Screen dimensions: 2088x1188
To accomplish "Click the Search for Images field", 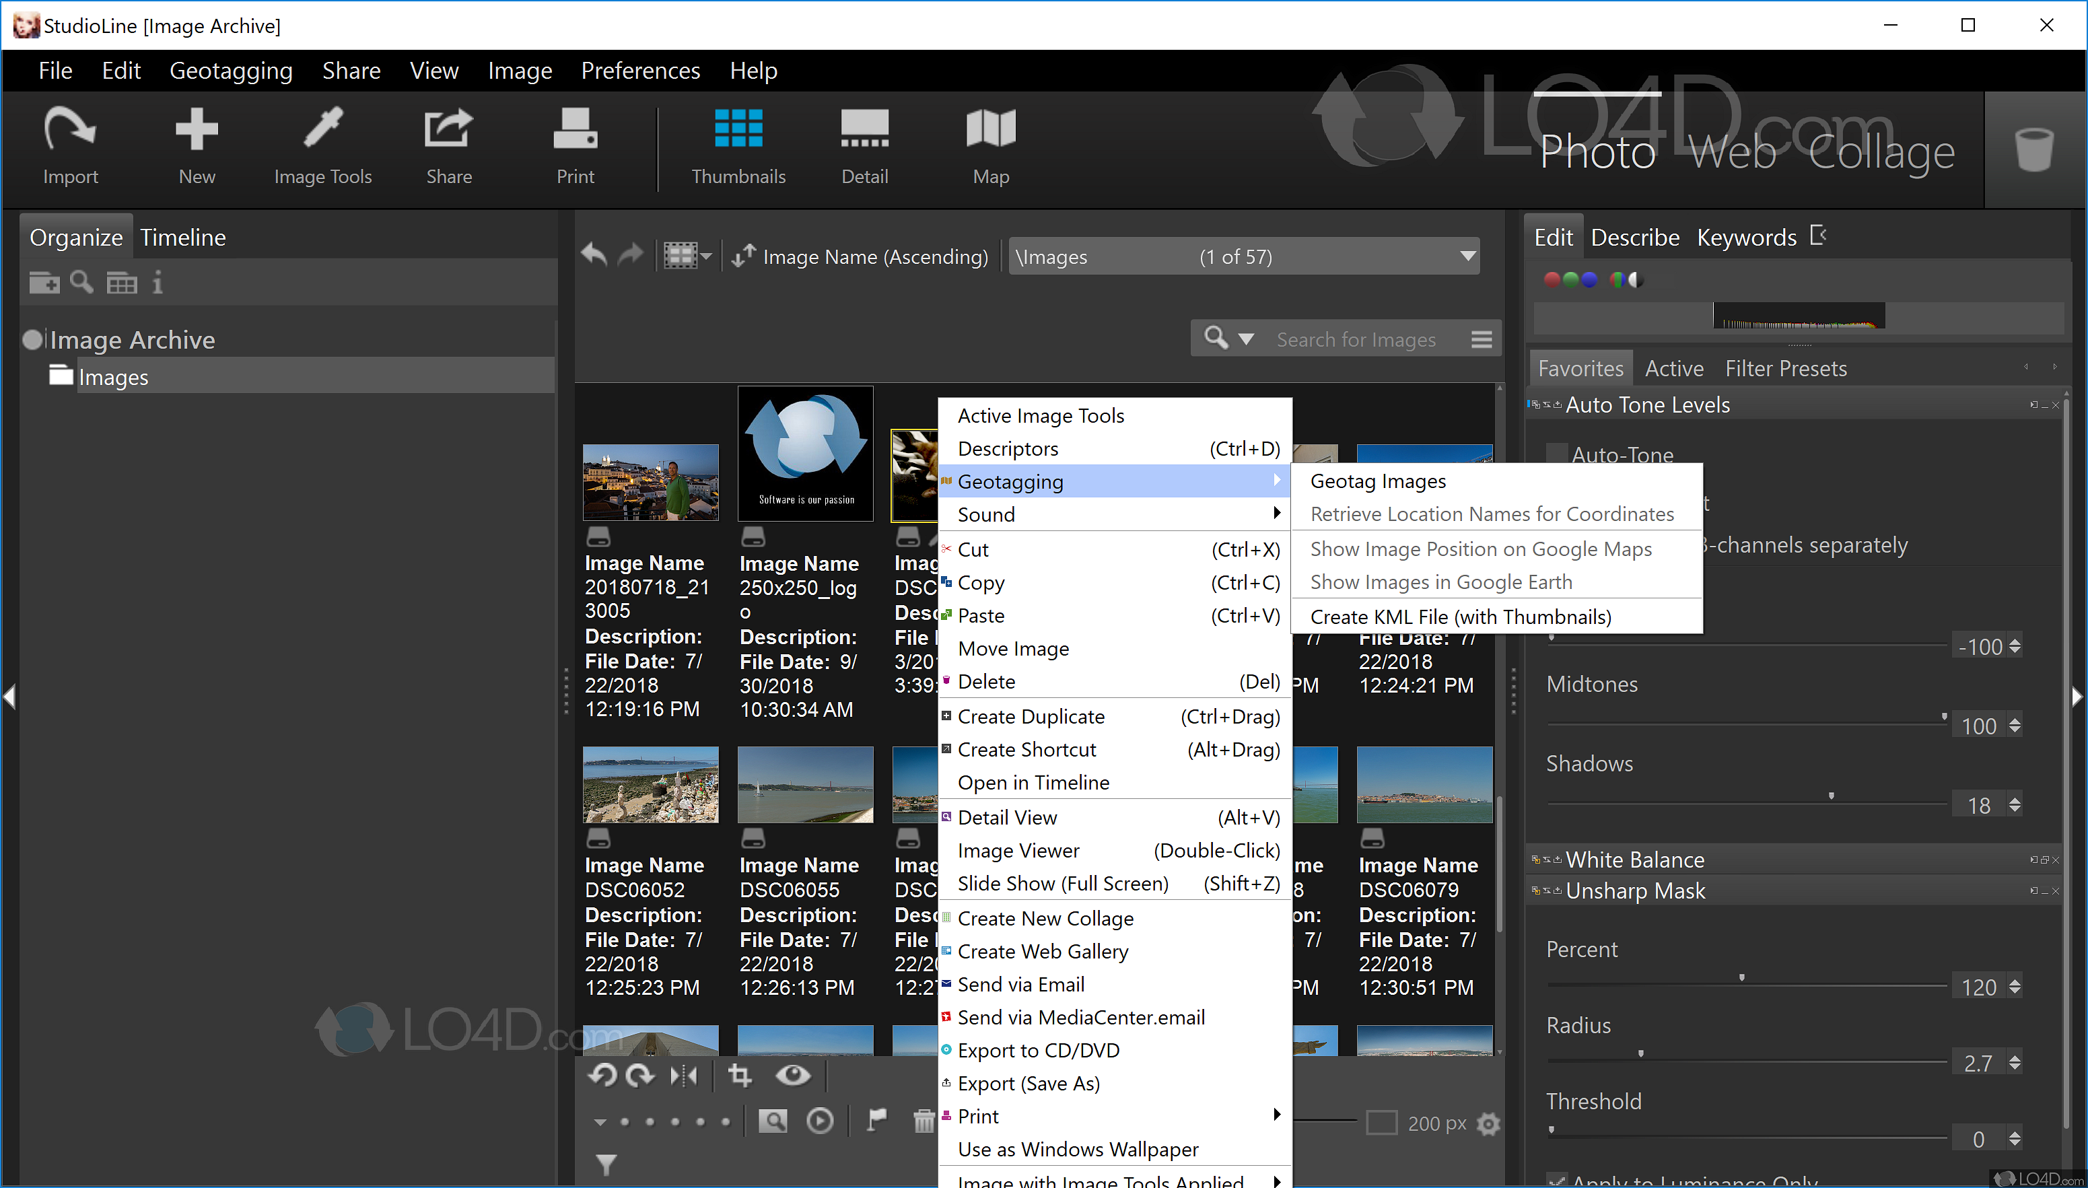I will [x=1356, y=339].
